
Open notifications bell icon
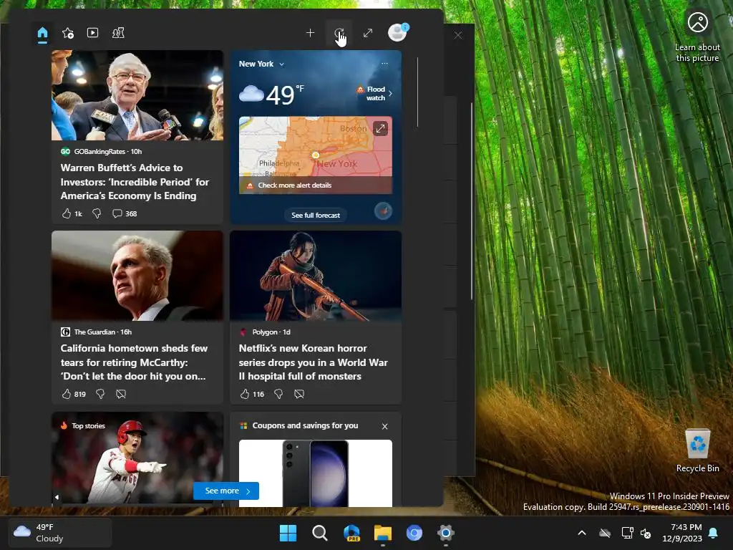pyautogui.click(x=714, y=533)
